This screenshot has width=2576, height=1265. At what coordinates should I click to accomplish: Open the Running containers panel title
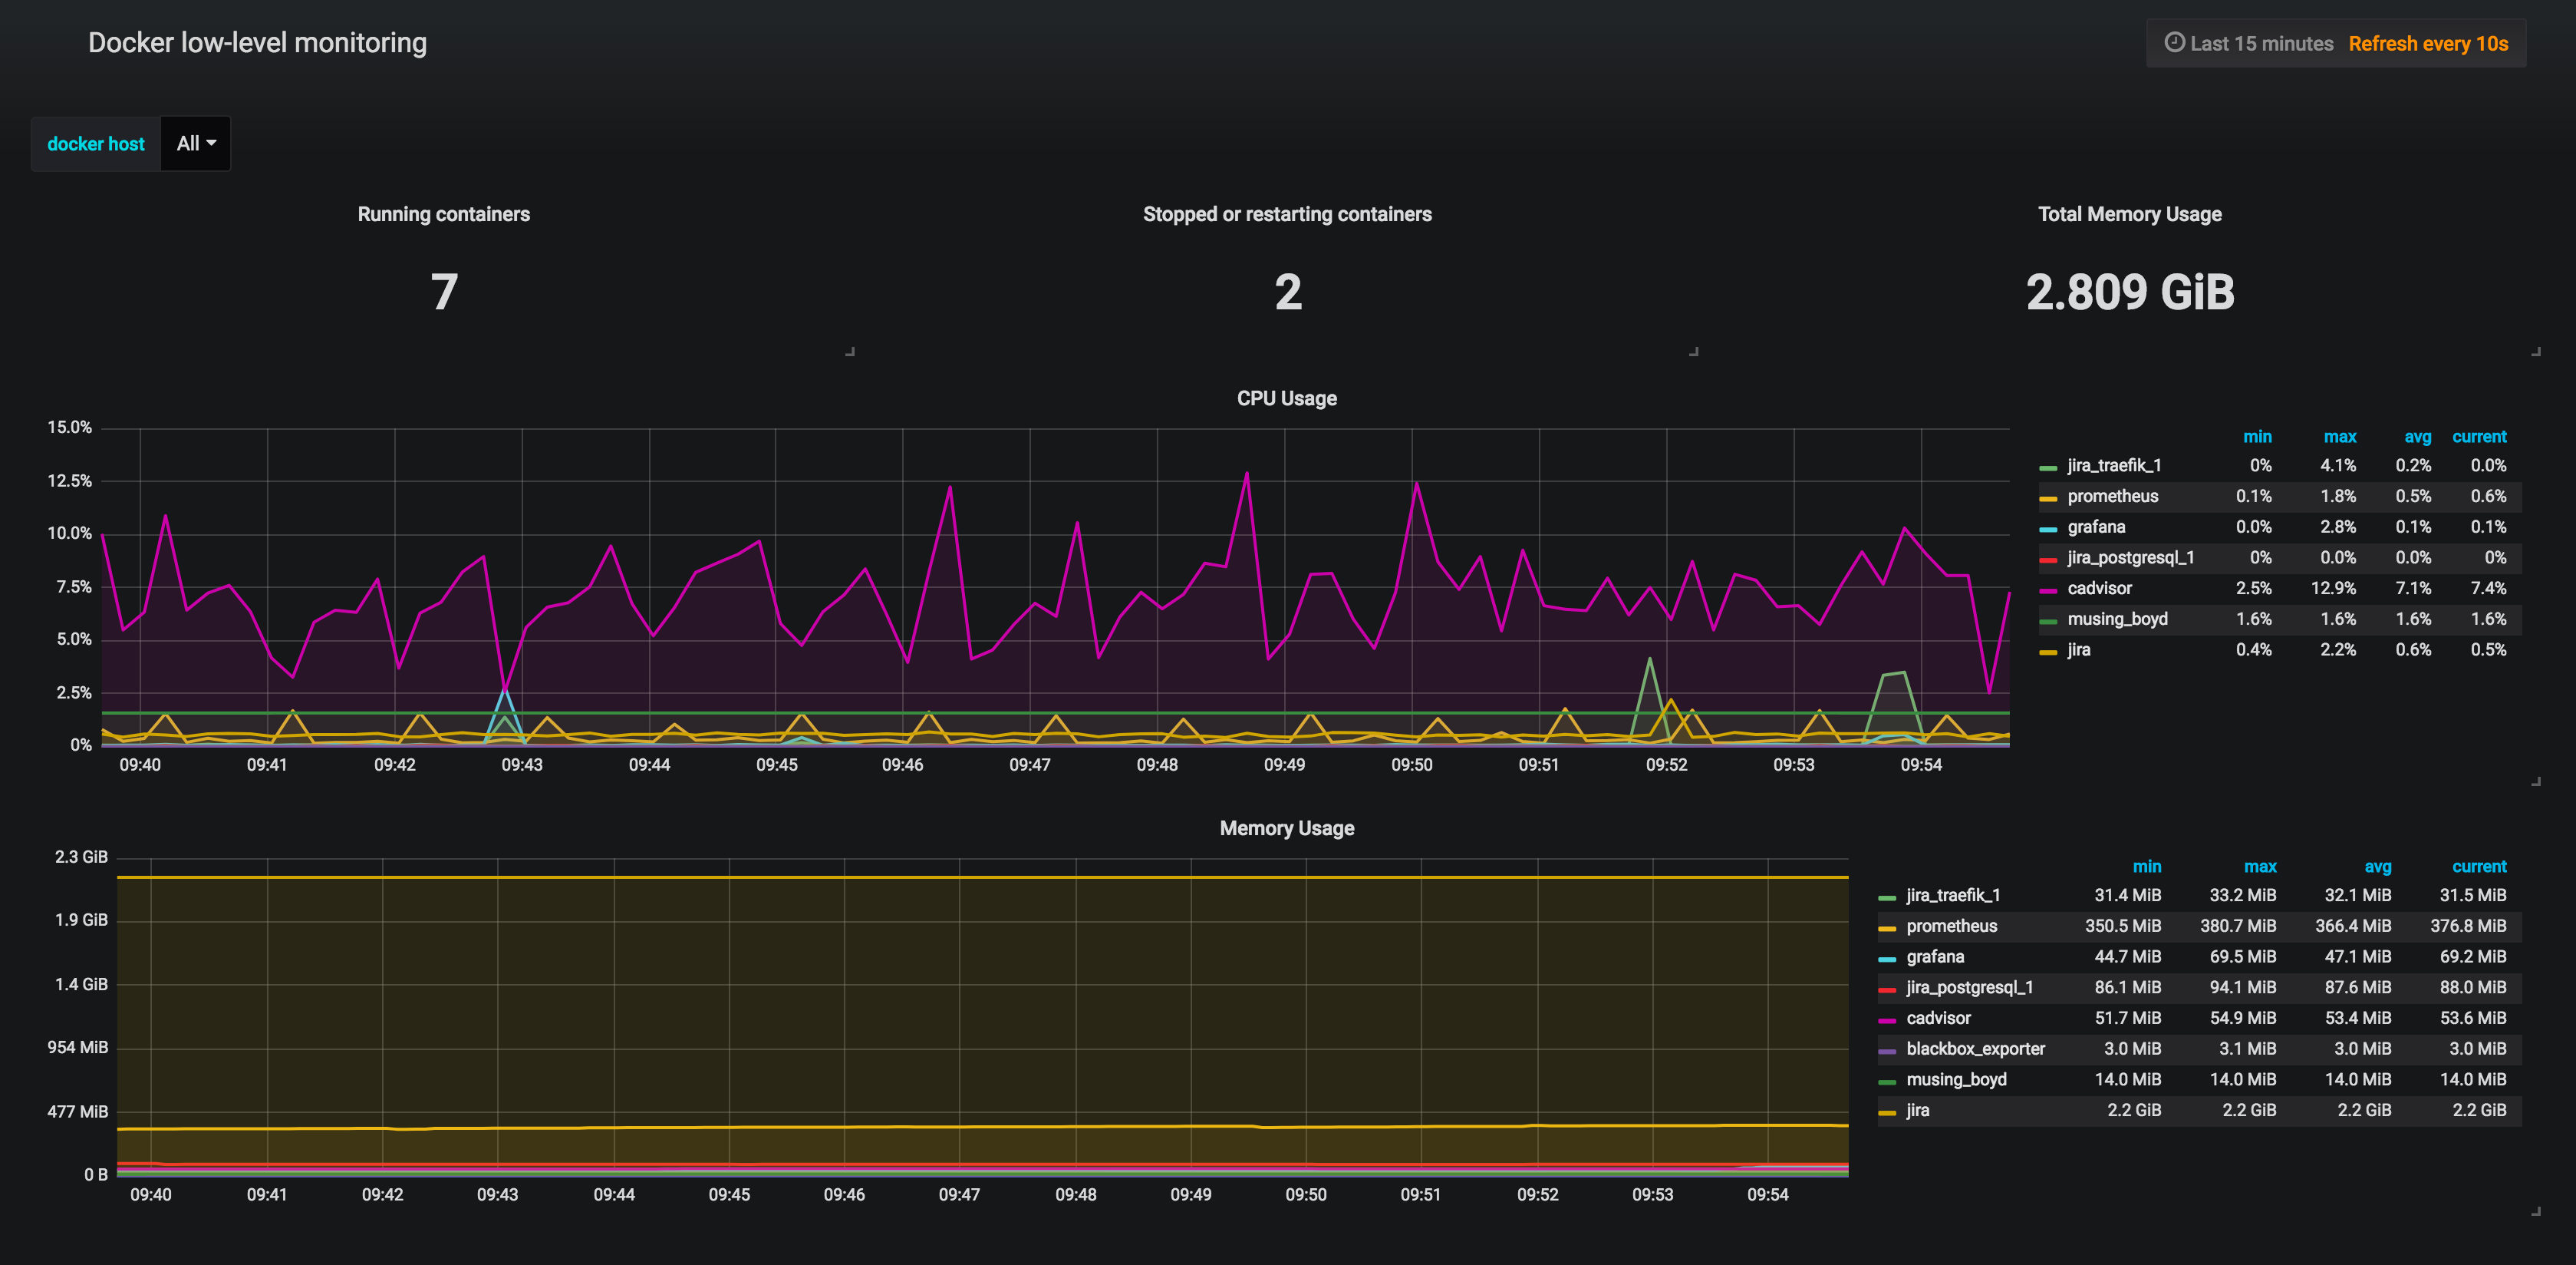(443, 214)
